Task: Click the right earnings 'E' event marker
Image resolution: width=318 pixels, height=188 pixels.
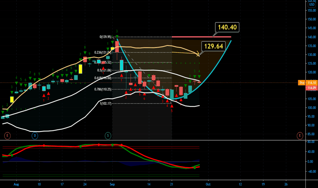Action: (x=300, y=136)
